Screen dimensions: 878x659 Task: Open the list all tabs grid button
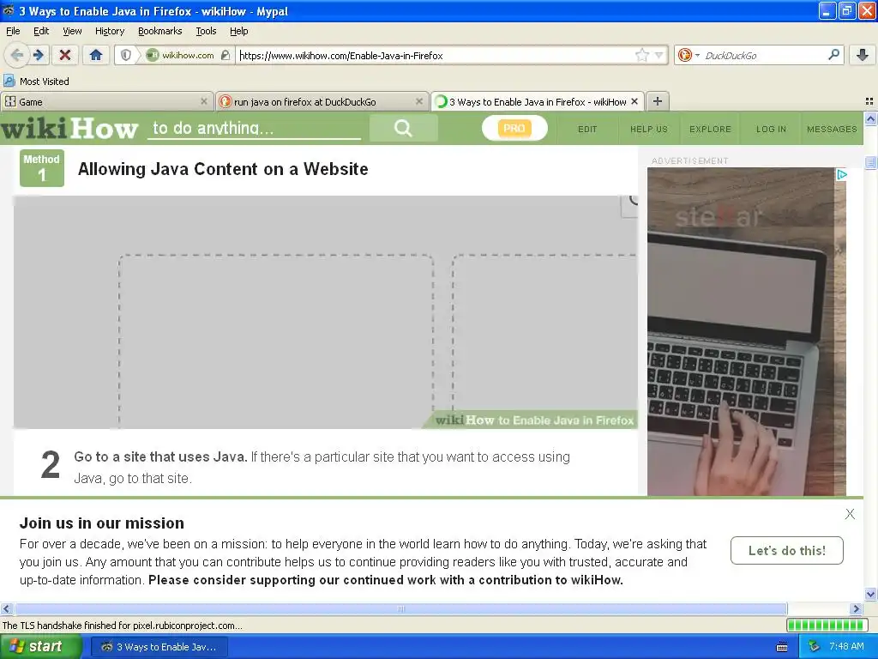click(869, 101)
